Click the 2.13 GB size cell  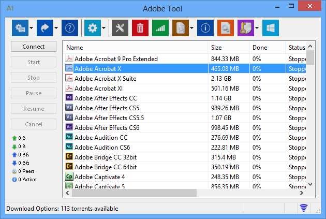pos(229,78)
